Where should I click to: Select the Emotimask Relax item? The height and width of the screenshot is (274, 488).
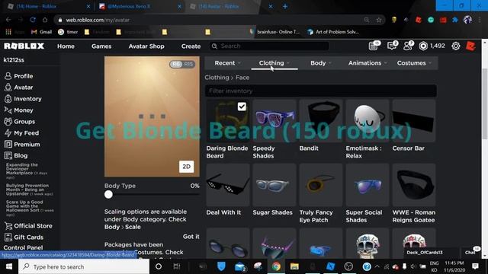tap(368, 121)
